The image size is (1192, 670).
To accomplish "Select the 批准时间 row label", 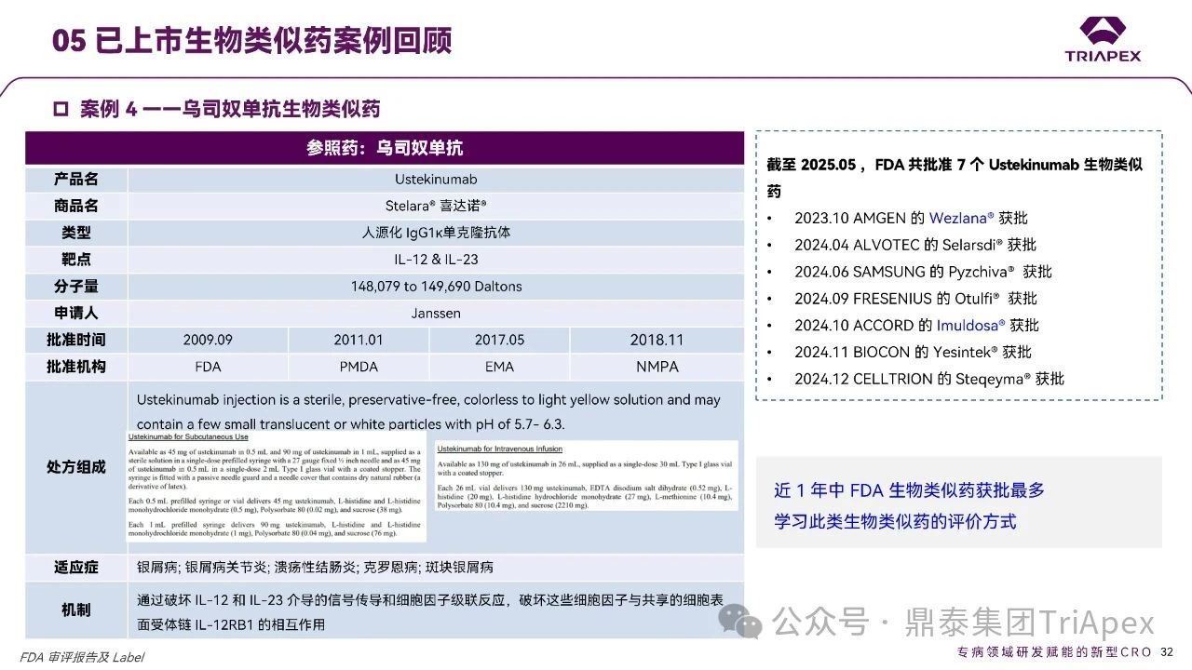I will (x=75, y=340).
